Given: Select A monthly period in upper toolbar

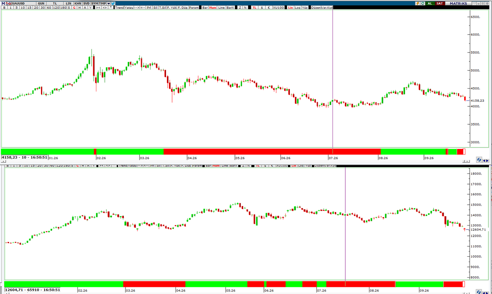Looking at the screenshot, I should (x=85, y=8).
